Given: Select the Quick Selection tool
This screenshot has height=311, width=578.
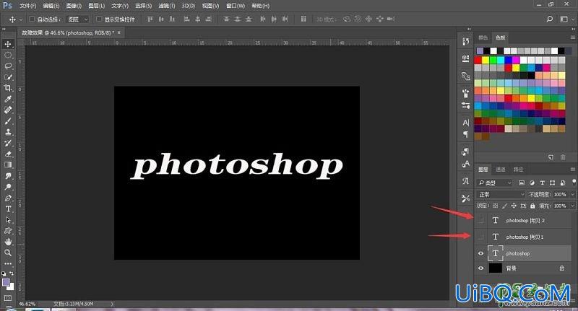Looking at the screenshot, I should coord(8,77).
